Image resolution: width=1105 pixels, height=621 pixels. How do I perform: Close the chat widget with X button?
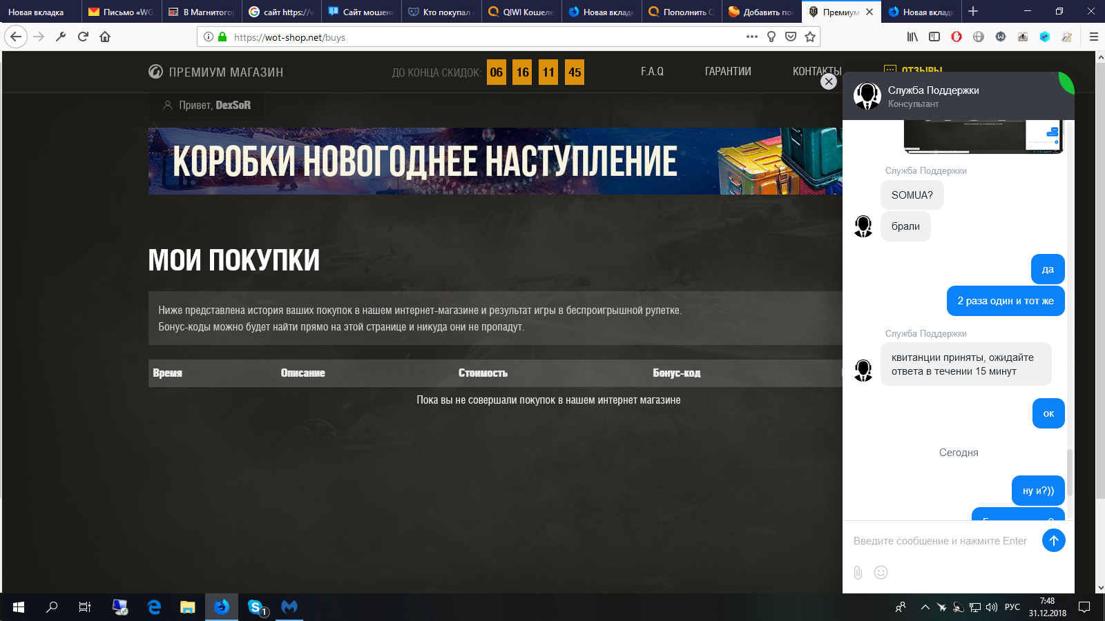pyautogui.click(x=829, y=81)
